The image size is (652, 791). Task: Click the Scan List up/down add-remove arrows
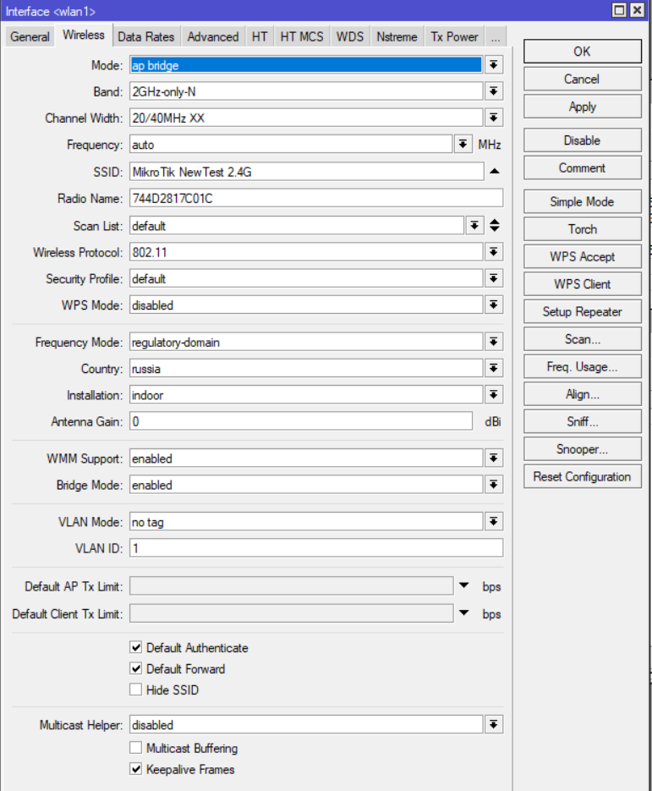pos(495,225)
